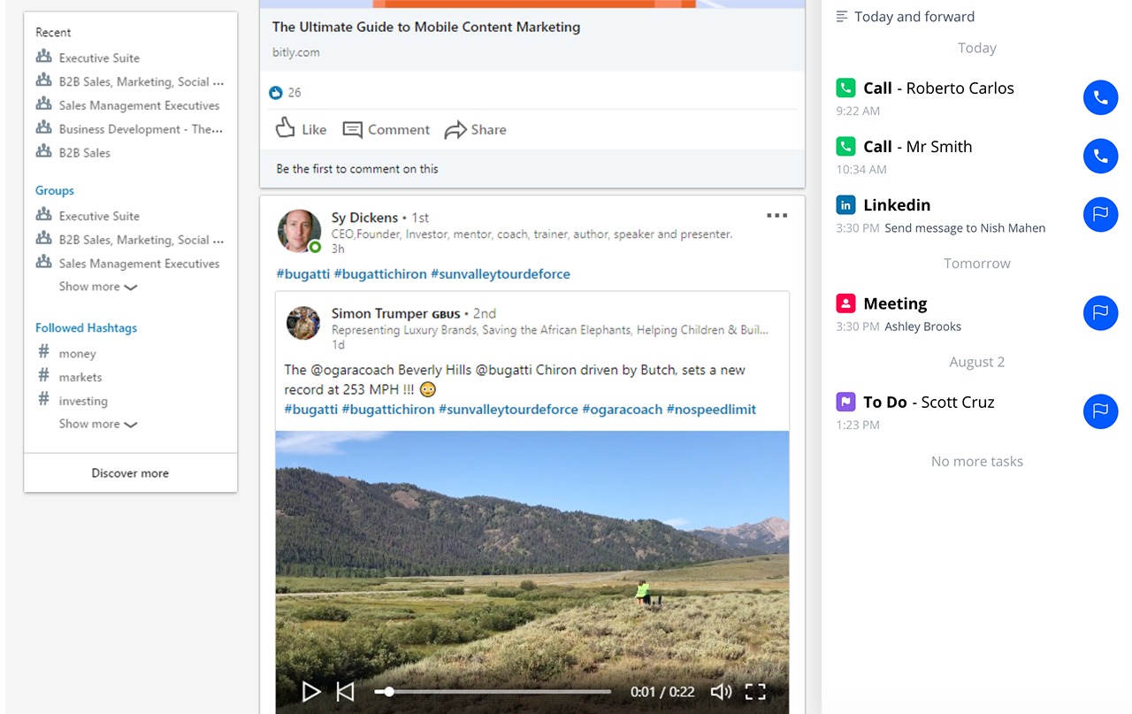Open the three-dot menu on Sy Dickens post
Image resolution: width=1132 pixels, height=714 pixels.
pos(776,216)
